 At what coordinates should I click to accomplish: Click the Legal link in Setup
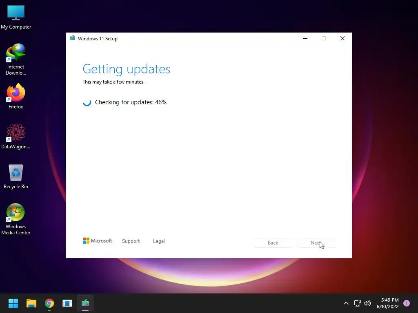point(159,241)
